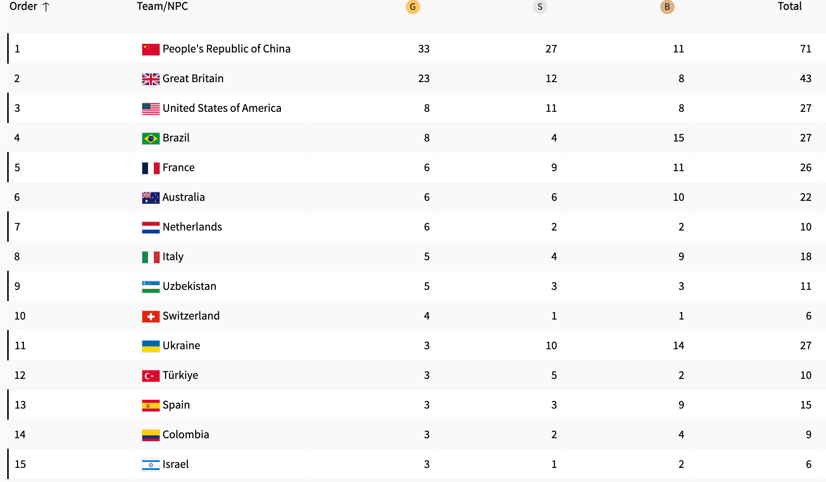Screen dimensions: 826x482
Task: Click the silver medal S icon
Action: [x=540, y=7]
